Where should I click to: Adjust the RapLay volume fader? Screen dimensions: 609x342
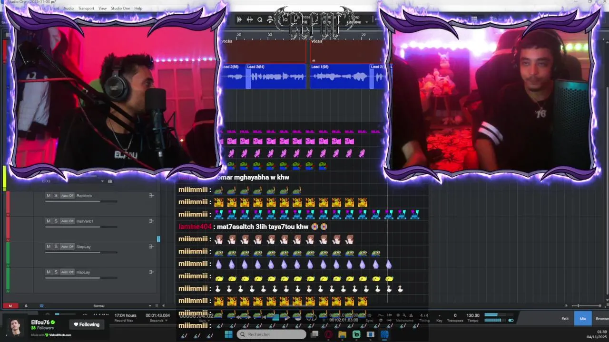click(81, 278)
